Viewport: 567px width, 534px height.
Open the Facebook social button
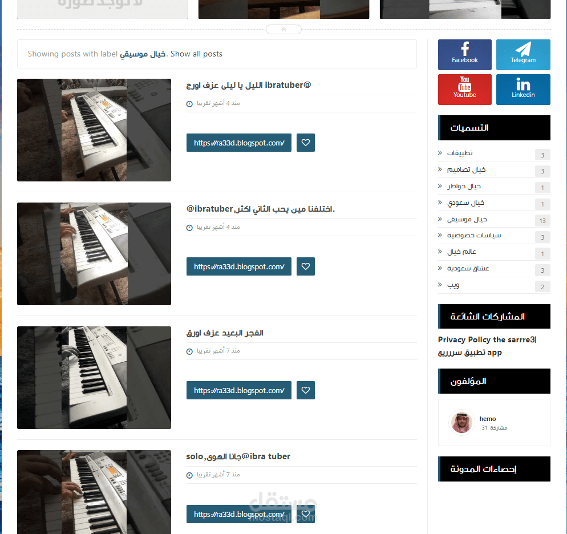[465, 55]
